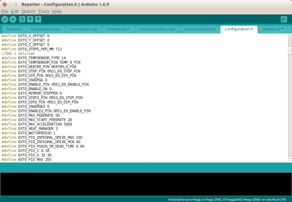The height and width of the screenshot is (202, 292).
Task: Click the line EXT0_PID_INTEGRAL_DRIVE_MAX 230
Action: click(x=42, y=137)
